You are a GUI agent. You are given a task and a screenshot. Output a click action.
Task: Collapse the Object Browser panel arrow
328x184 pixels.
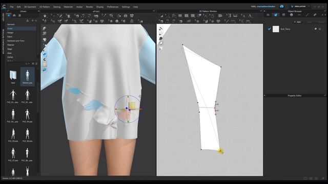coord(265,11)
